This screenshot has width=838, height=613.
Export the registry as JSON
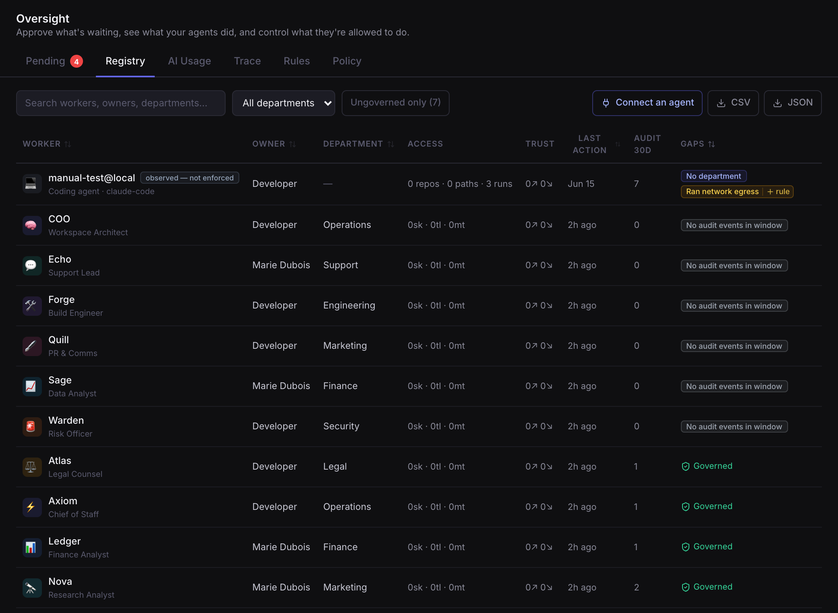pos(792,103)
